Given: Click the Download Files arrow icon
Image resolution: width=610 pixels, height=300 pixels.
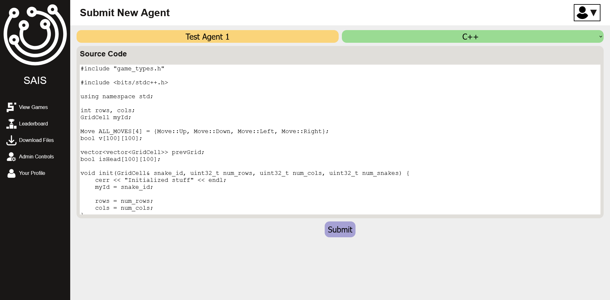Looking at the screenshot, I should point(11,140).
